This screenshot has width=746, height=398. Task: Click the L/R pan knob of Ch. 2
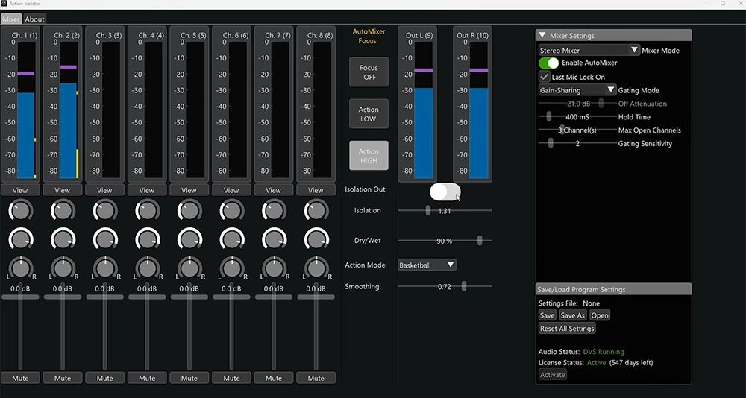pos(63,268)
